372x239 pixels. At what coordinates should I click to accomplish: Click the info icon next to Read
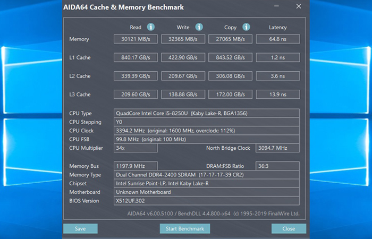151,27
